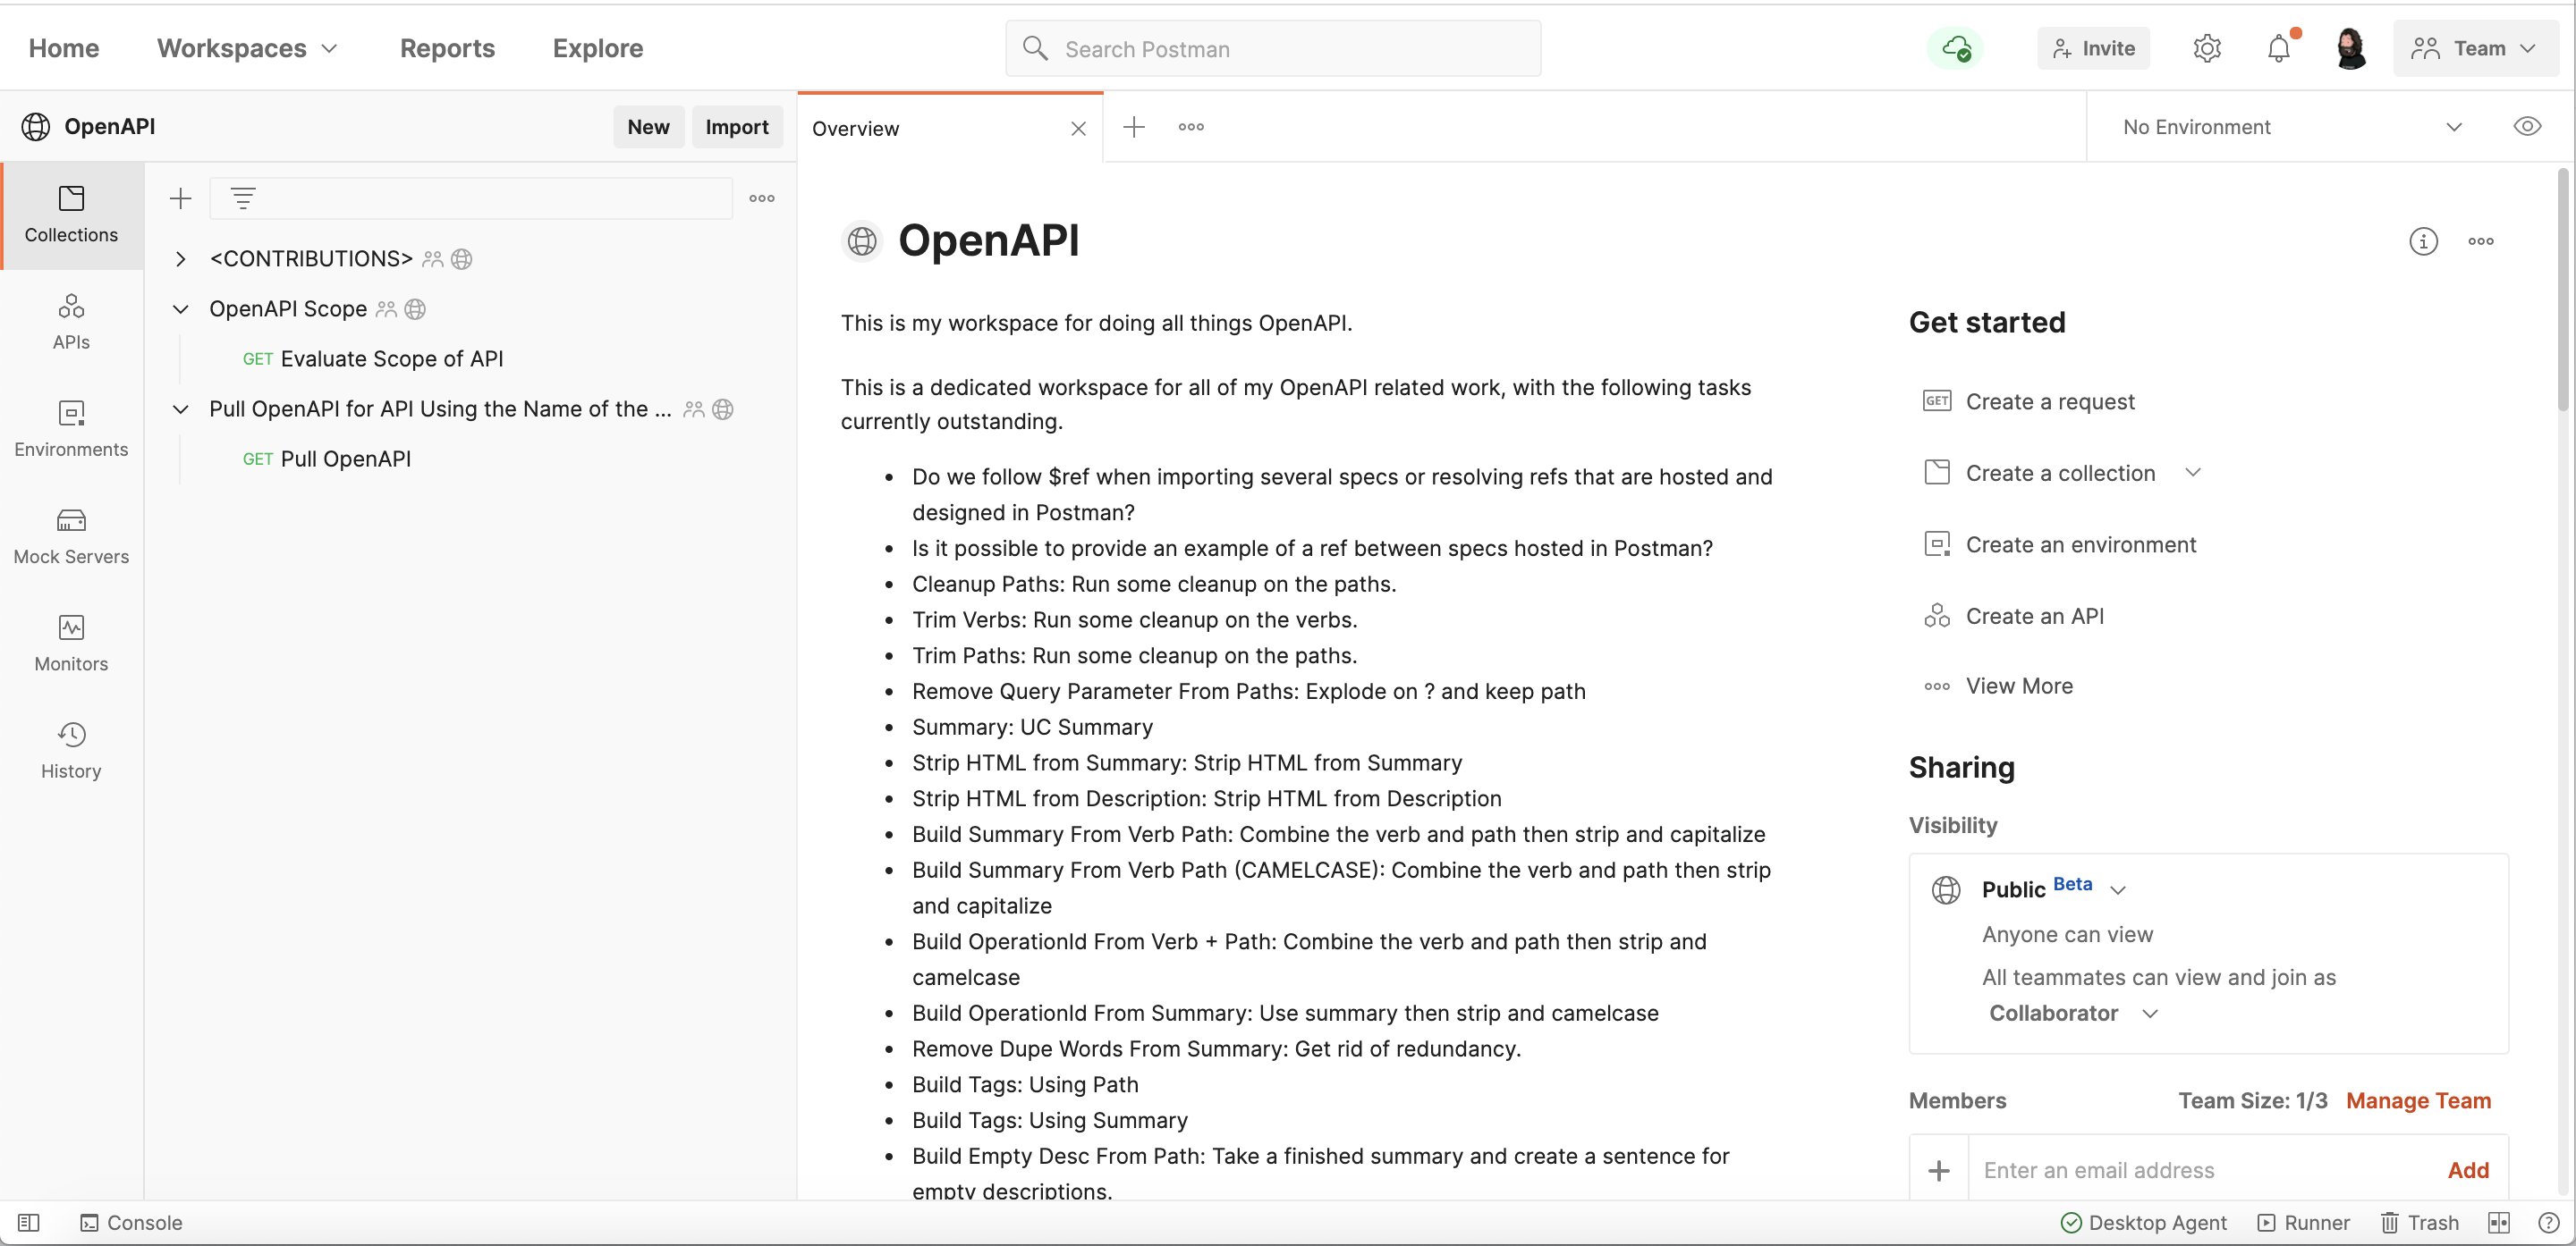Click the overview page vertical scrollbar
Image resolution: width=2576 pixels, height=1246 pixels.
(2563, 290)
